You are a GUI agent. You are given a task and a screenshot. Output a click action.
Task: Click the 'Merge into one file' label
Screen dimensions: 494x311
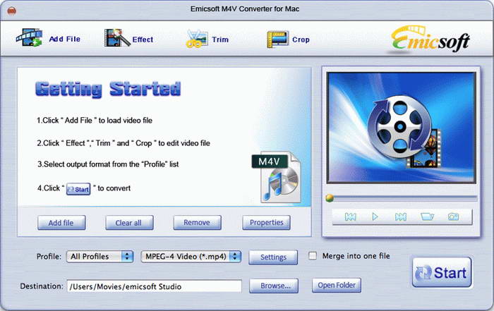click(356, 256)
